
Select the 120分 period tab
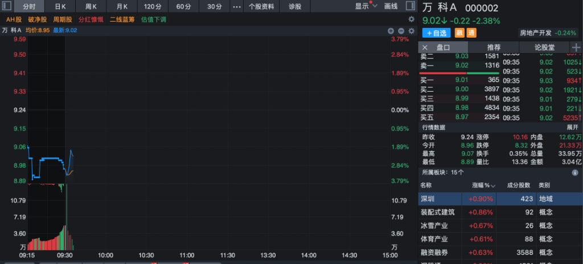[x=153, y=6]
